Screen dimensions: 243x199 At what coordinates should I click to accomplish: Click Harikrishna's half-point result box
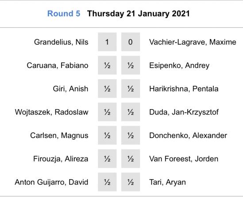(x=131, y=89)
